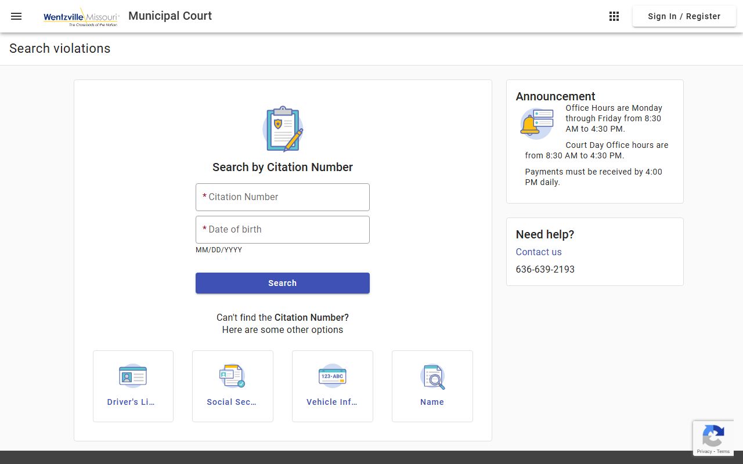Focus the Citation Number field

283,197
